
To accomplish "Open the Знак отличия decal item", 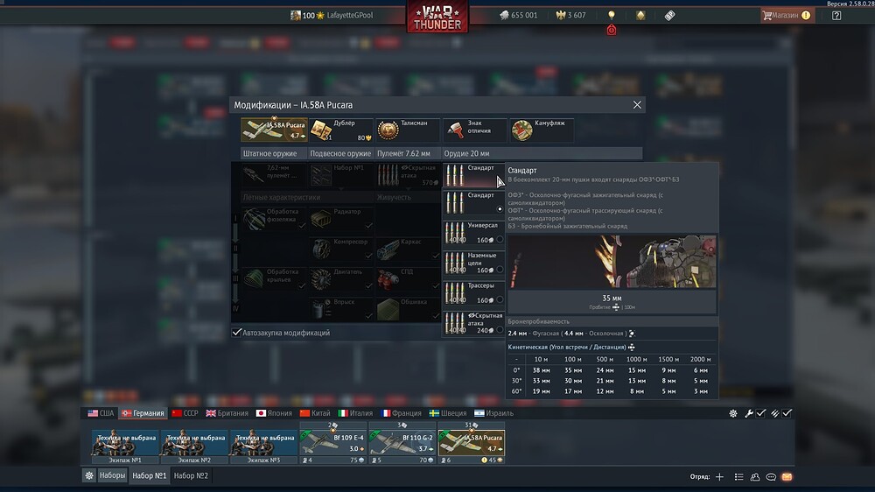I will pyautogui.click(x=474, y=130).
